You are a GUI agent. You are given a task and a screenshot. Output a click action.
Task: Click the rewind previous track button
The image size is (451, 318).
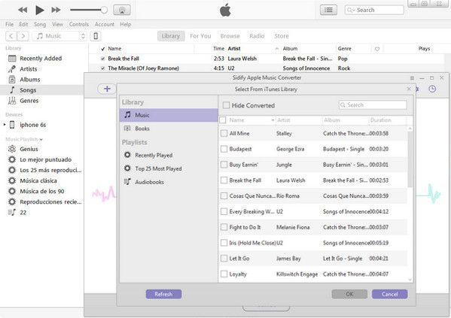coord(23,10)
